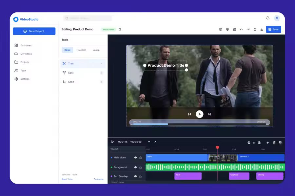Click the video preview progress bar
The height and width of the screenshot is (196, 295).
pyautogui.click(x=199, y=124)
